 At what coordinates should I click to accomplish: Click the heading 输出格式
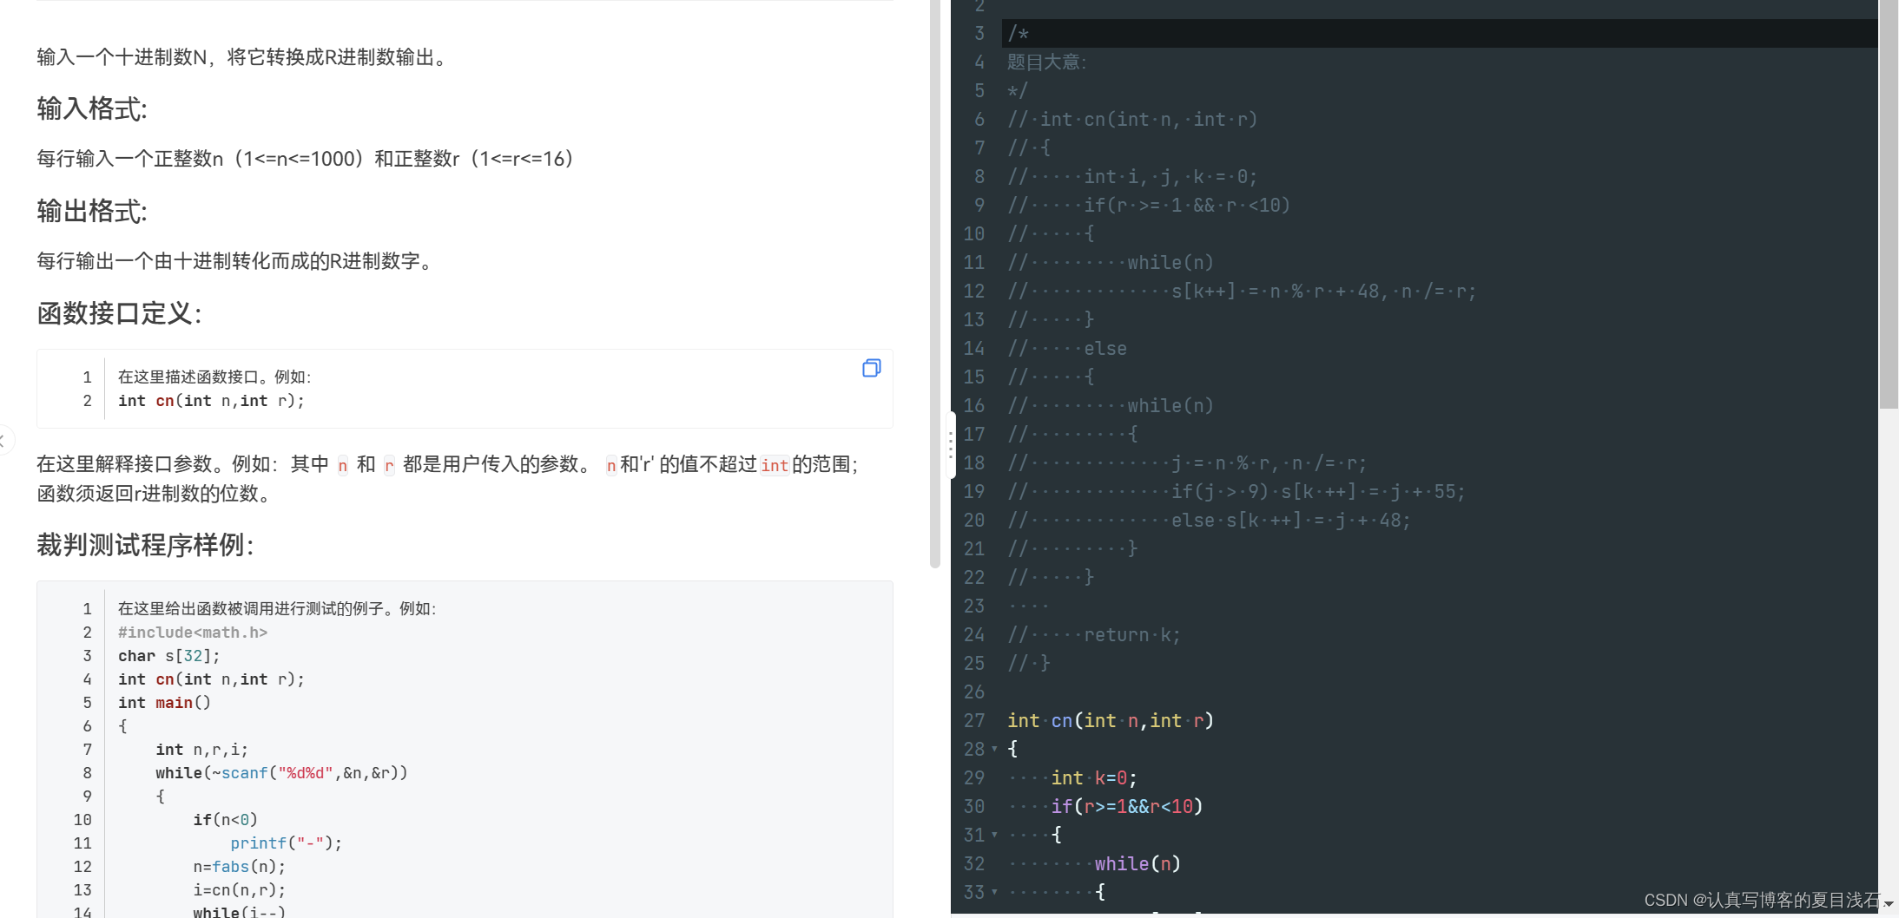(x=91, y=211)
